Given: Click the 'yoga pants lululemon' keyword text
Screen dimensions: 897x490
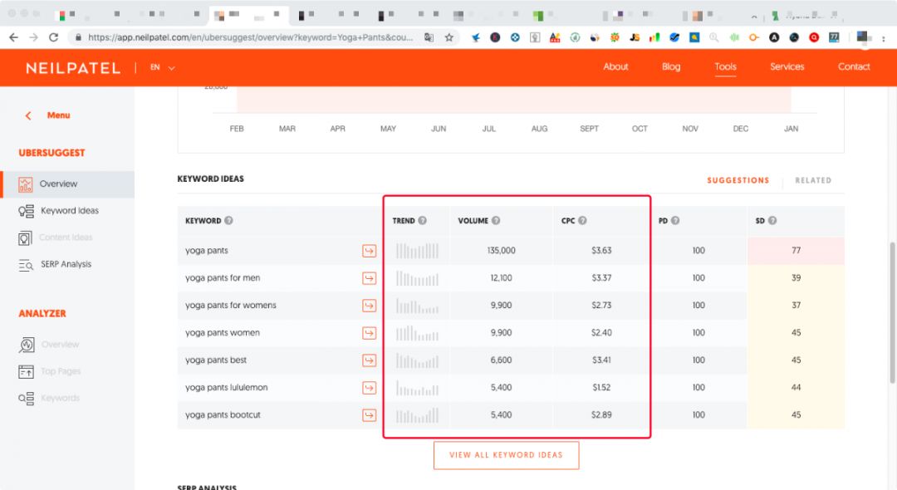Looking at the screenshot, I should pyautogui.click(x=227, y=388).
